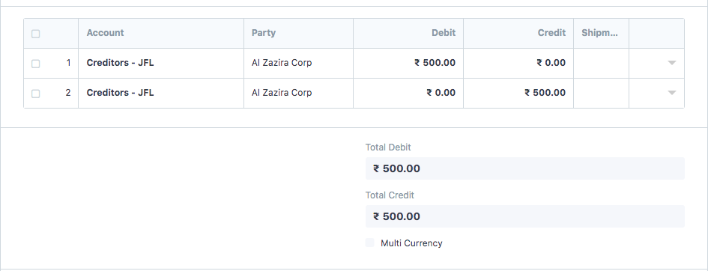Edit the ₹ 500.00 credit in row 2
708x271 pixels.
tap(518, 93)
